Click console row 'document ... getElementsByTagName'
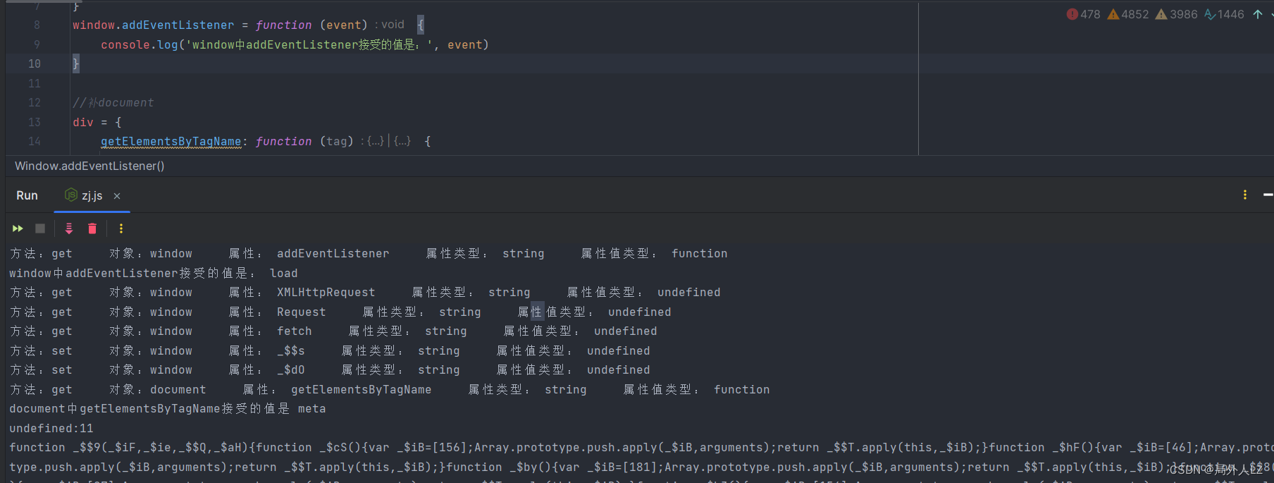The height and width of the screenshot is (483, 1274). coord(390,389)
